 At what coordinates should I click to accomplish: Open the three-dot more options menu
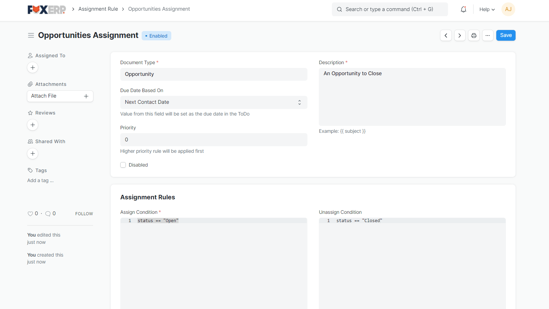coord(487,36)
